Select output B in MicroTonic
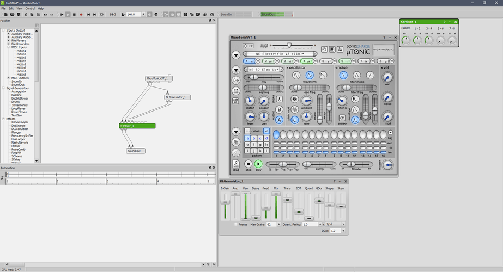 280,109
